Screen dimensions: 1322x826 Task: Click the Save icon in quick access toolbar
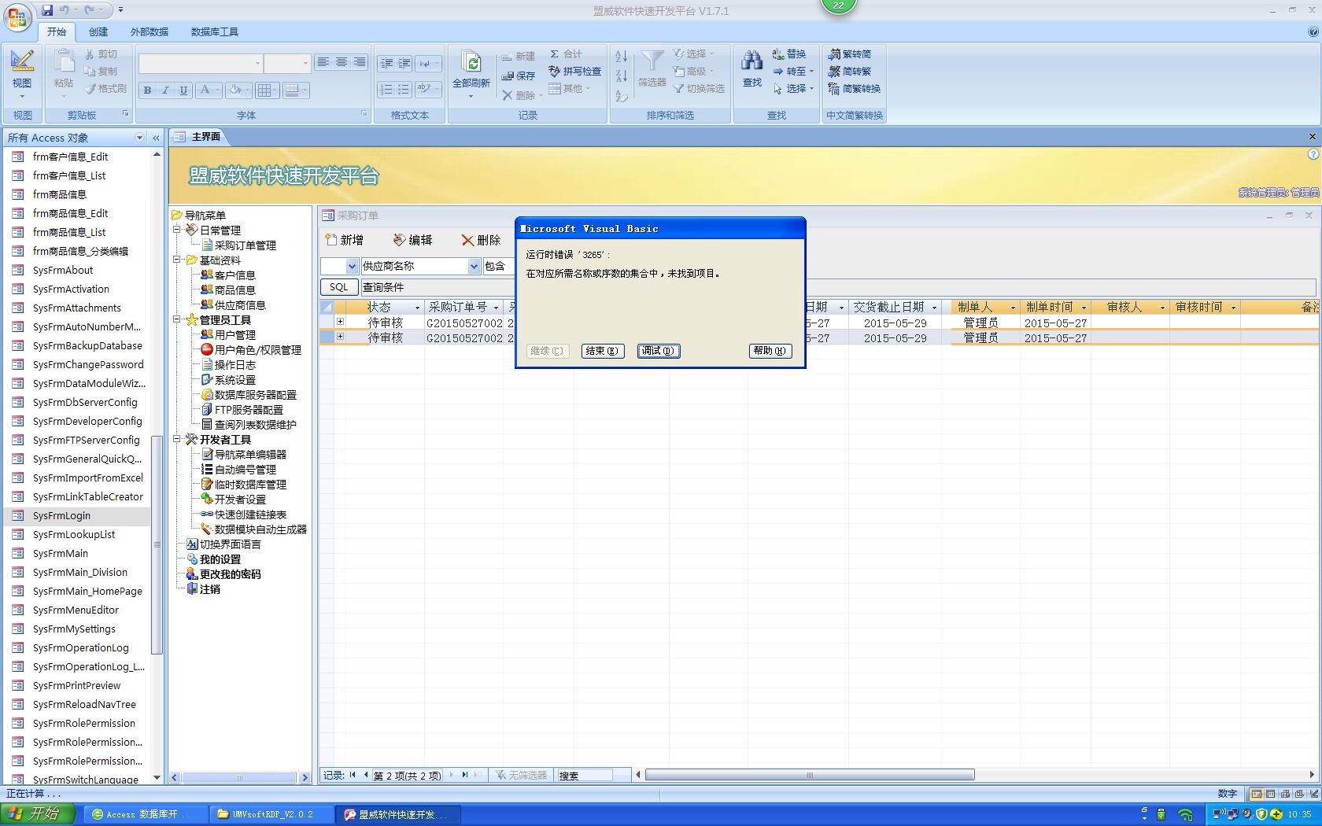pyautogui.click(x=47, y=10)
